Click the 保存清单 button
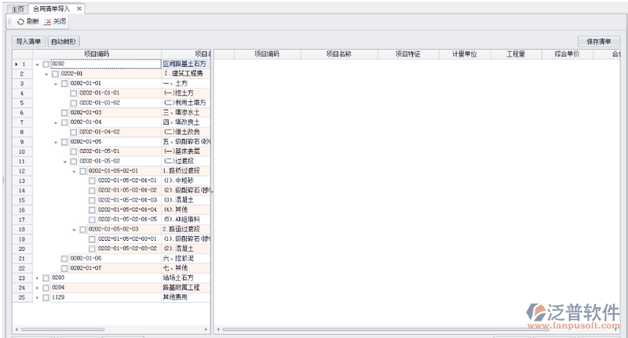Viewport: 628px width, 338px height. point(599,42)
